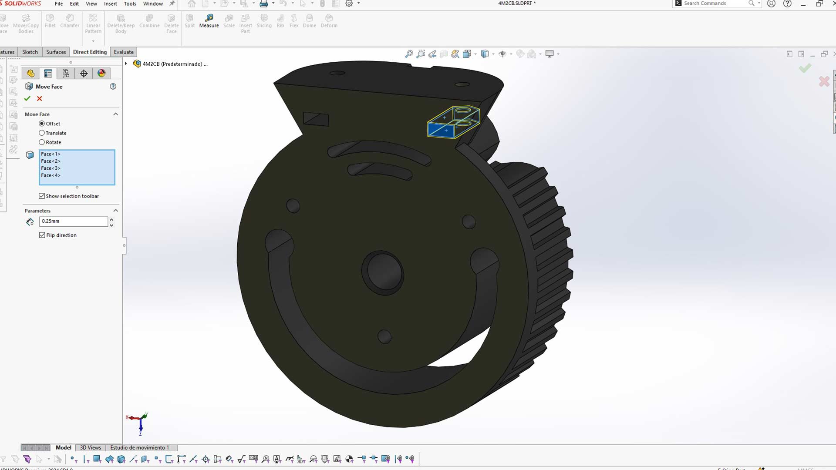Open the PropertyManager tab icon
Screen dimensions: 836x470
(48, 73)
